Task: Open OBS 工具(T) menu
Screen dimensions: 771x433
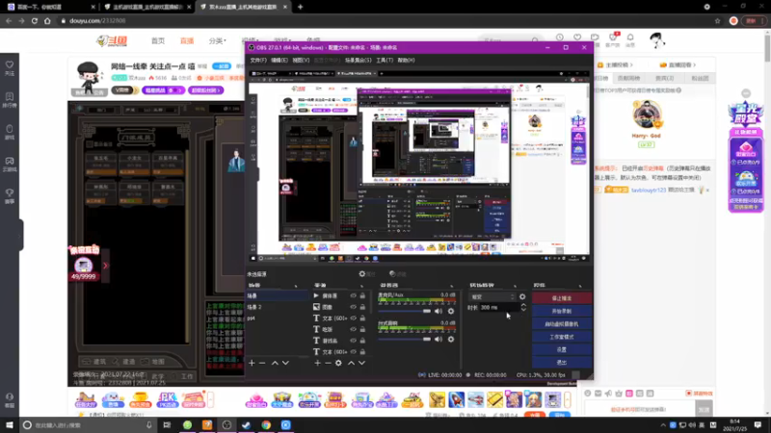Action: pos(385,60)
